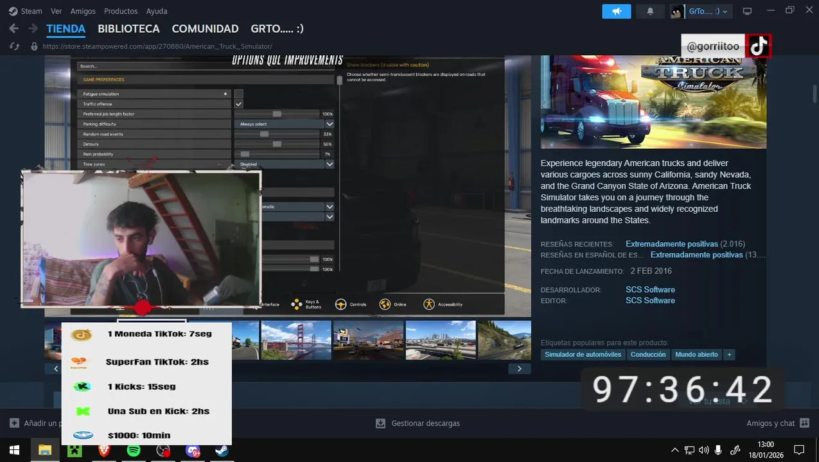Open the volume control in system tray
The height and width of the screenshot is (462, 819).
pos(703,450)
